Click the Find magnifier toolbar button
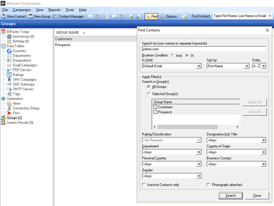This screenshot has height=206, width=274. point(152,17)
